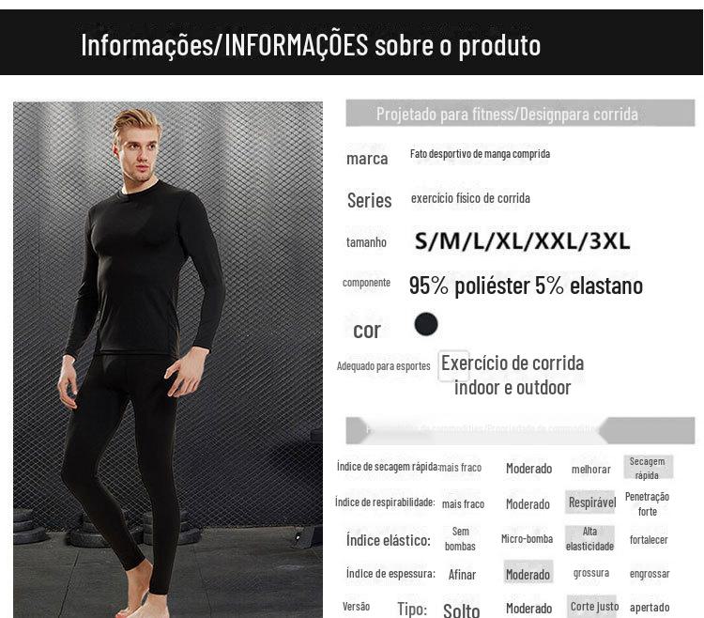Select 'Micro-bomba' elastic option
The width and height of the screenshot is (704, 618).
tap(527, 539)
